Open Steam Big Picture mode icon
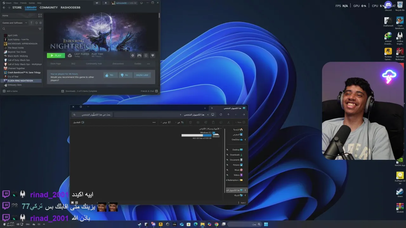406x228 pixels. coord(141,3)
